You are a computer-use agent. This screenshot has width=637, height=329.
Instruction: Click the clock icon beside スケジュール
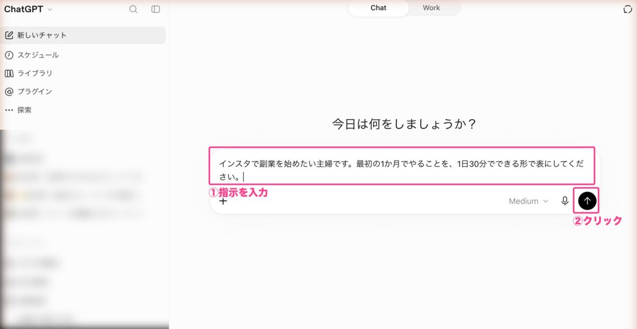click(9, 55)
